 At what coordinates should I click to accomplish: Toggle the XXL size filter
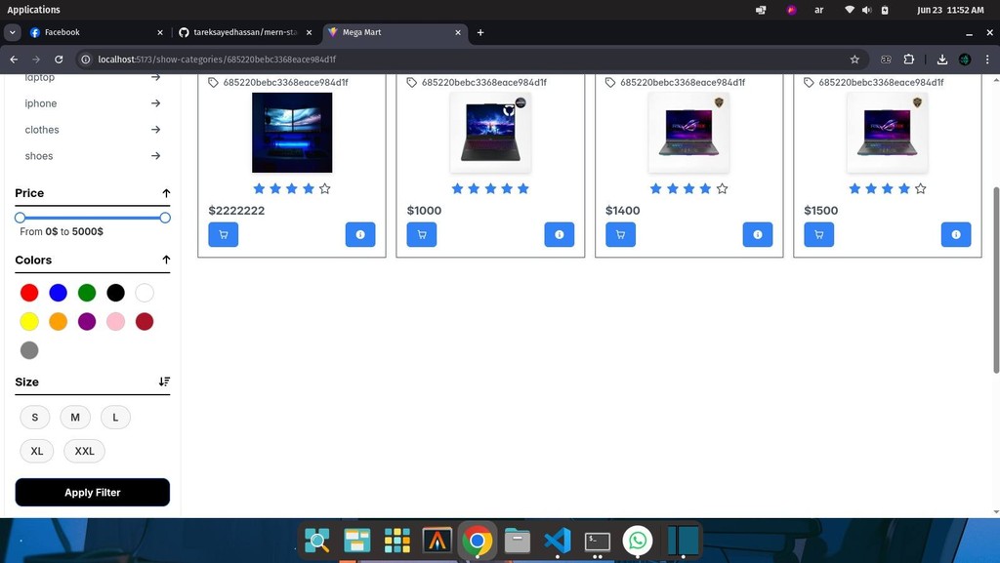85,451
